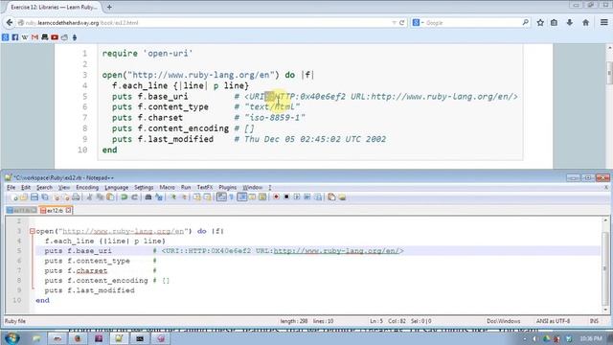Click the Firefox Home icon
Viewport: 613px width, 345px height.
click(585, 23)
